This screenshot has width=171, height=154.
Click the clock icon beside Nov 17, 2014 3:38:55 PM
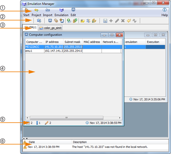pyautogui.click(x=87, y=123)
